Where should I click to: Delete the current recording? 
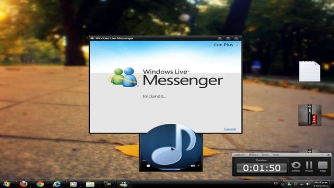(296, 167)
